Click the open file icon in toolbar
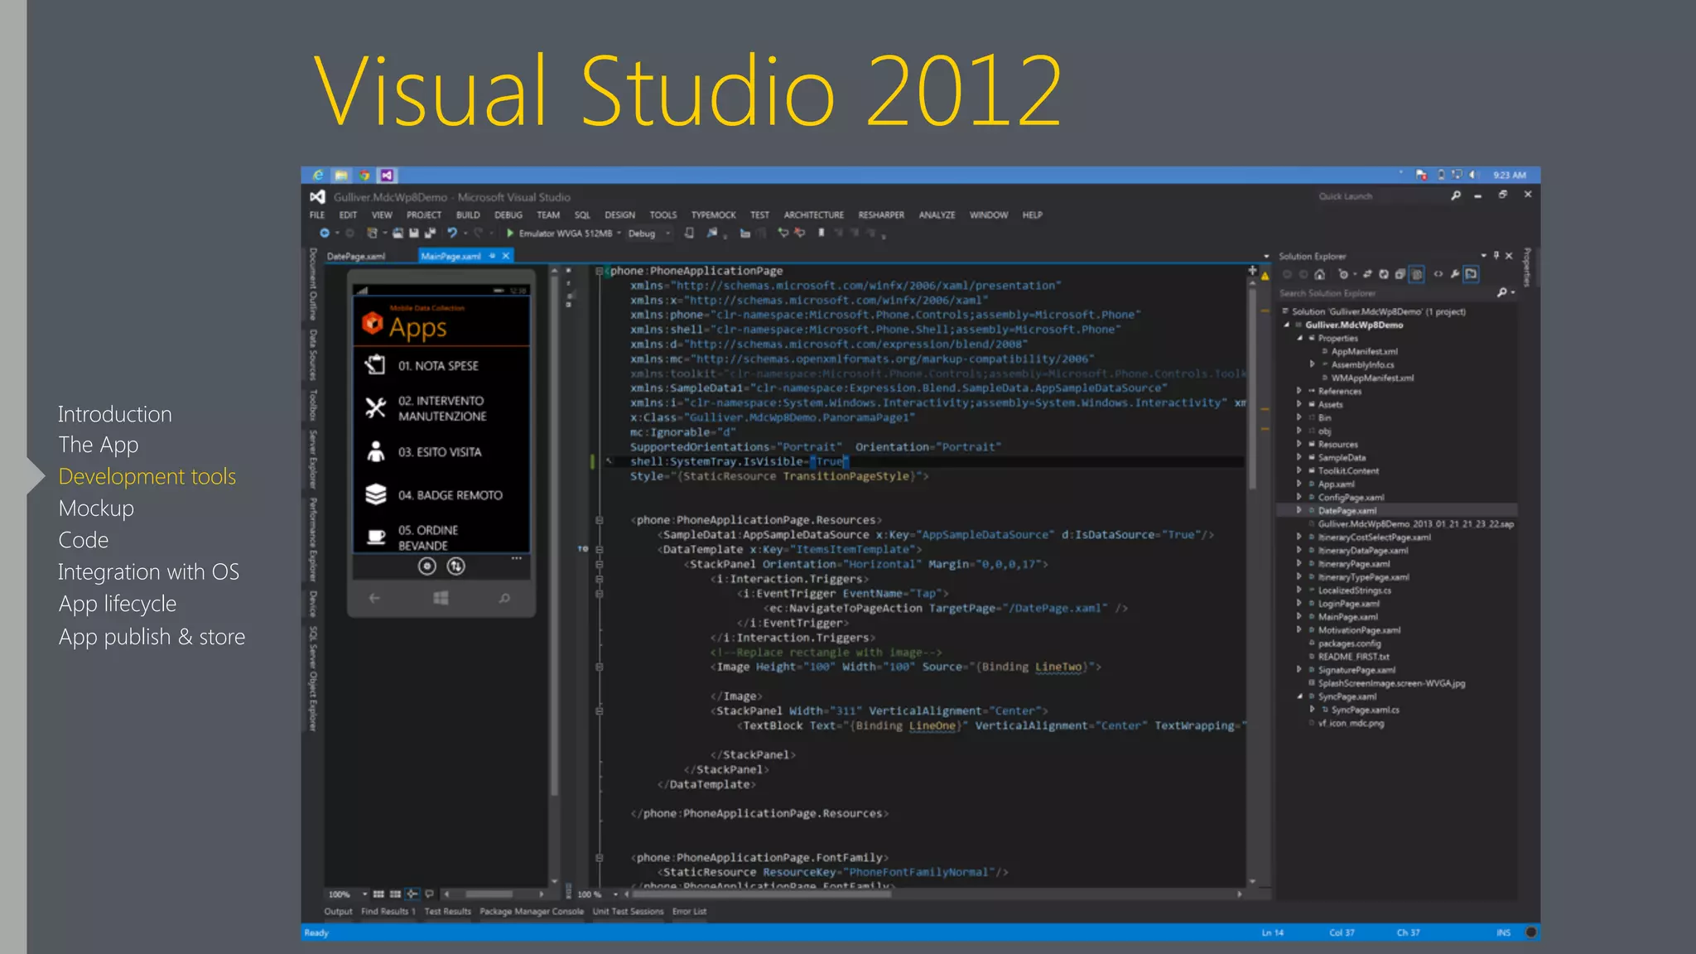The height and width of the screenshot is (954, 1696). pos(397,234)
